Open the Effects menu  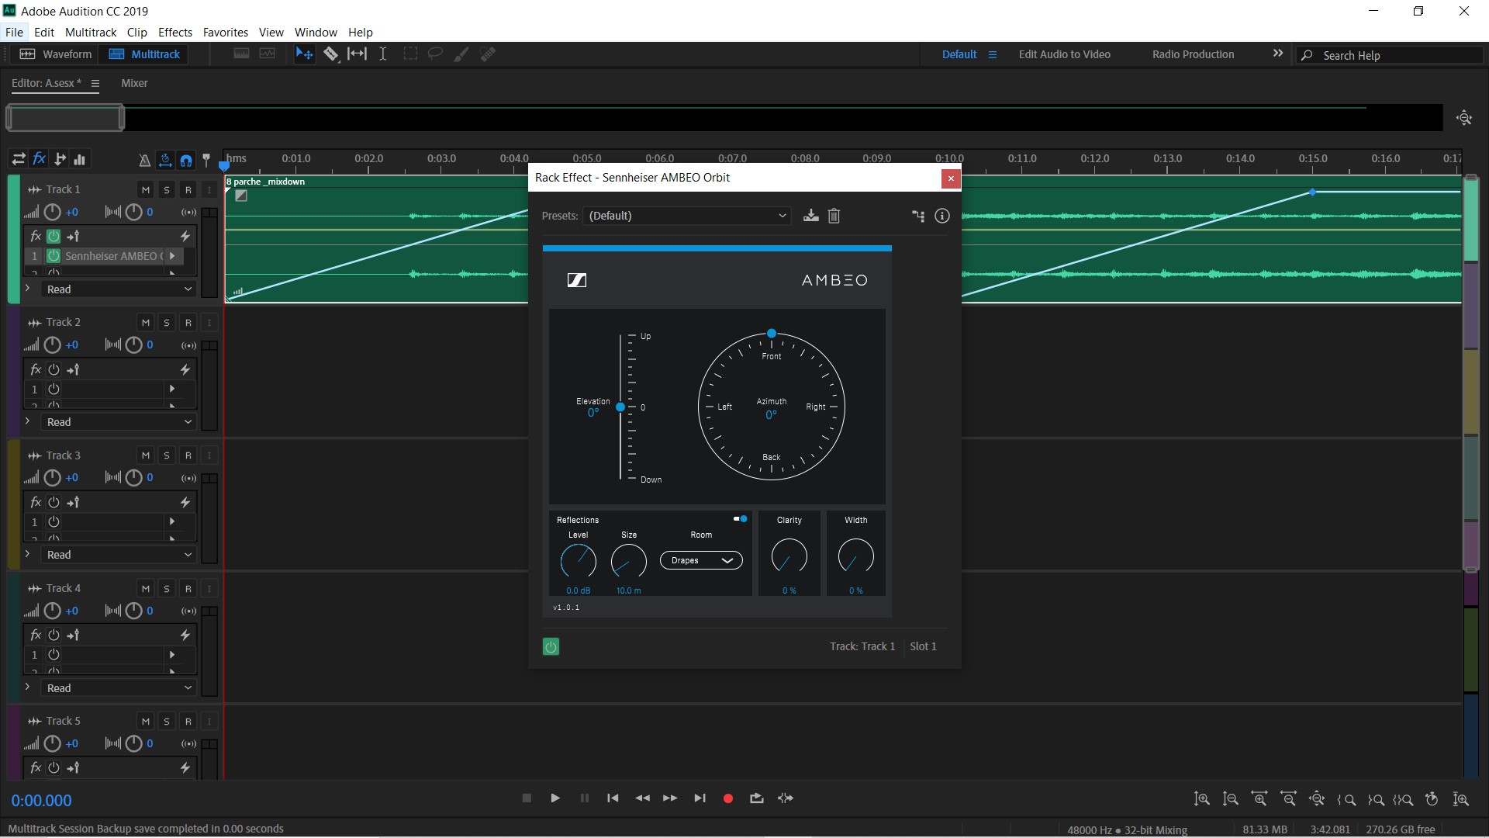click(x=174, y=33)
